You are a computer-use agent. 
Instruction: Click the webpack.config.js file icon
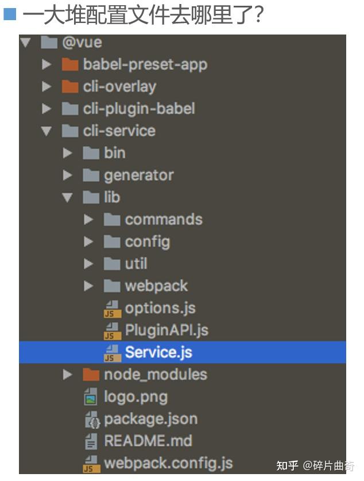tap(91, 464)
